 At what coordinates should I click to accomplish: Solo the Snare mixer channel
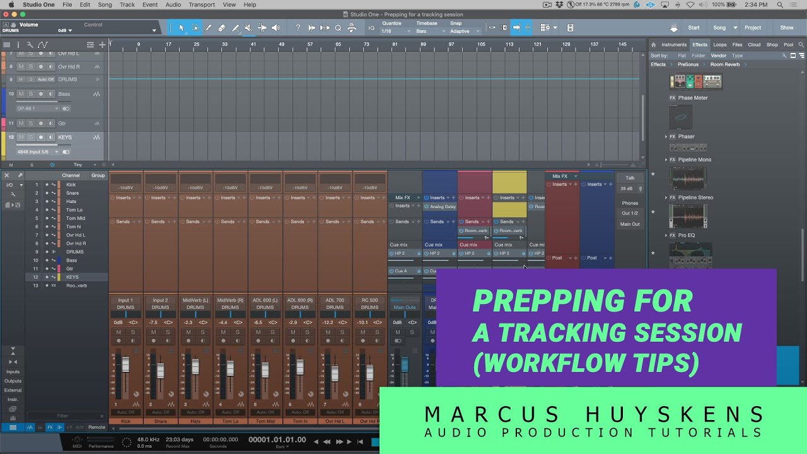[x=168, y=332]
